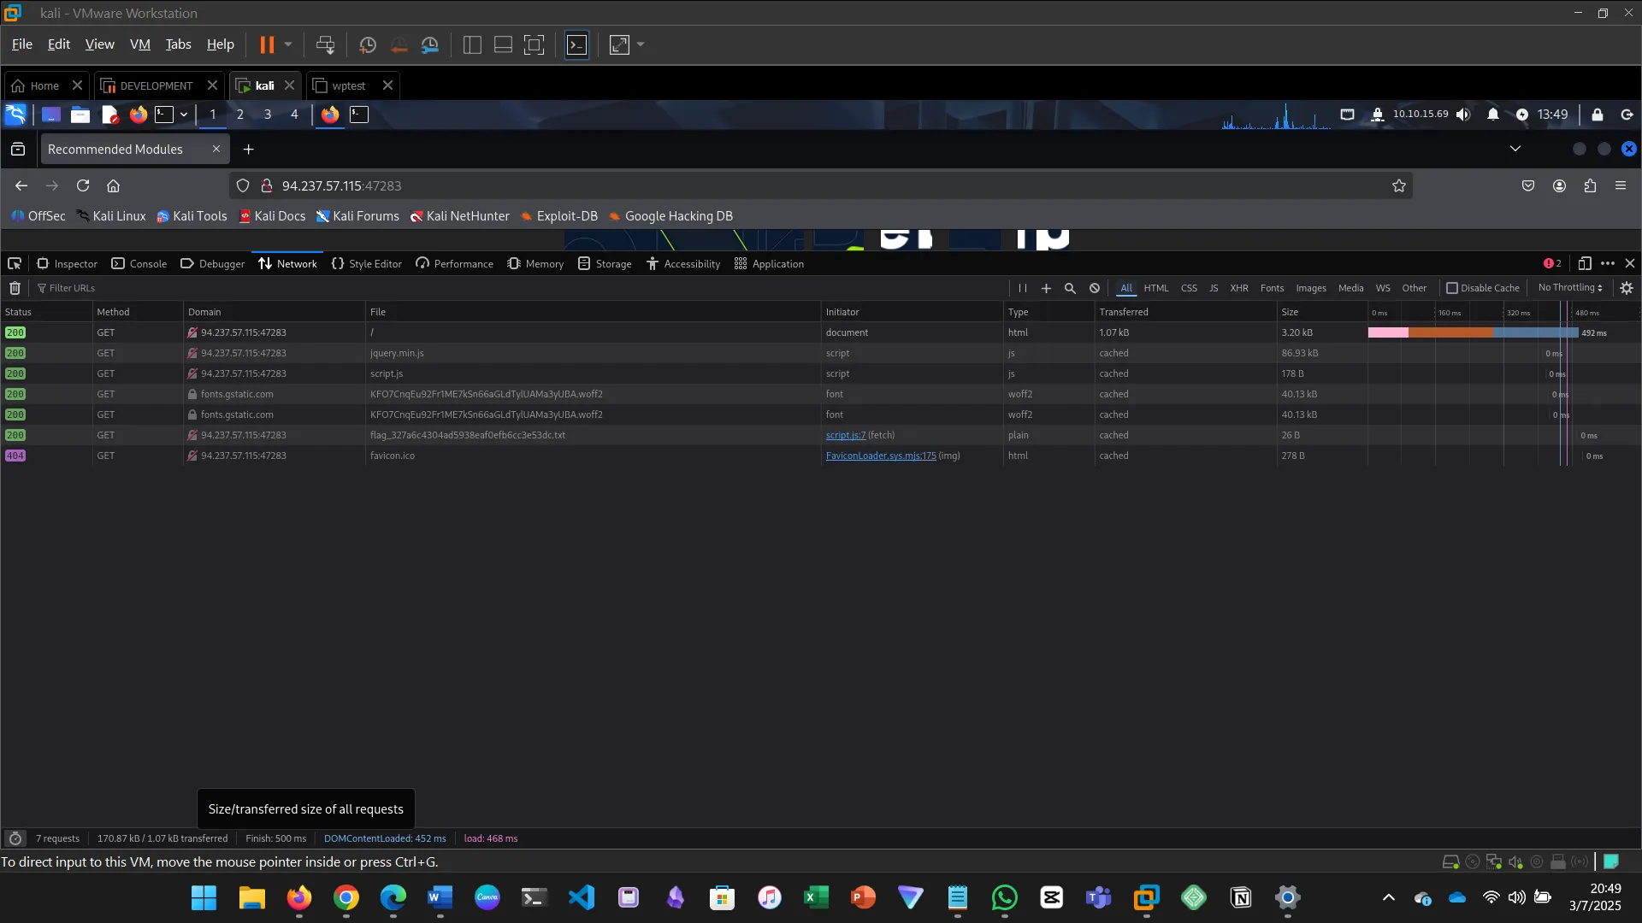Clear the network request log with the trash icon
Screen dimensions: 1642x923
tap(15, 288)
